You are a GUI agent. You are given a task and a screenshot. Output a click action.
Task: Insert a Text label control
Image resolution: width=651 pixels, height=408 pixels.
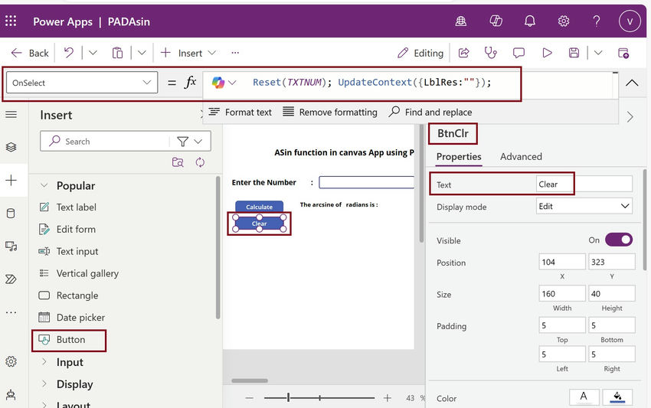(x=67, y=207)
